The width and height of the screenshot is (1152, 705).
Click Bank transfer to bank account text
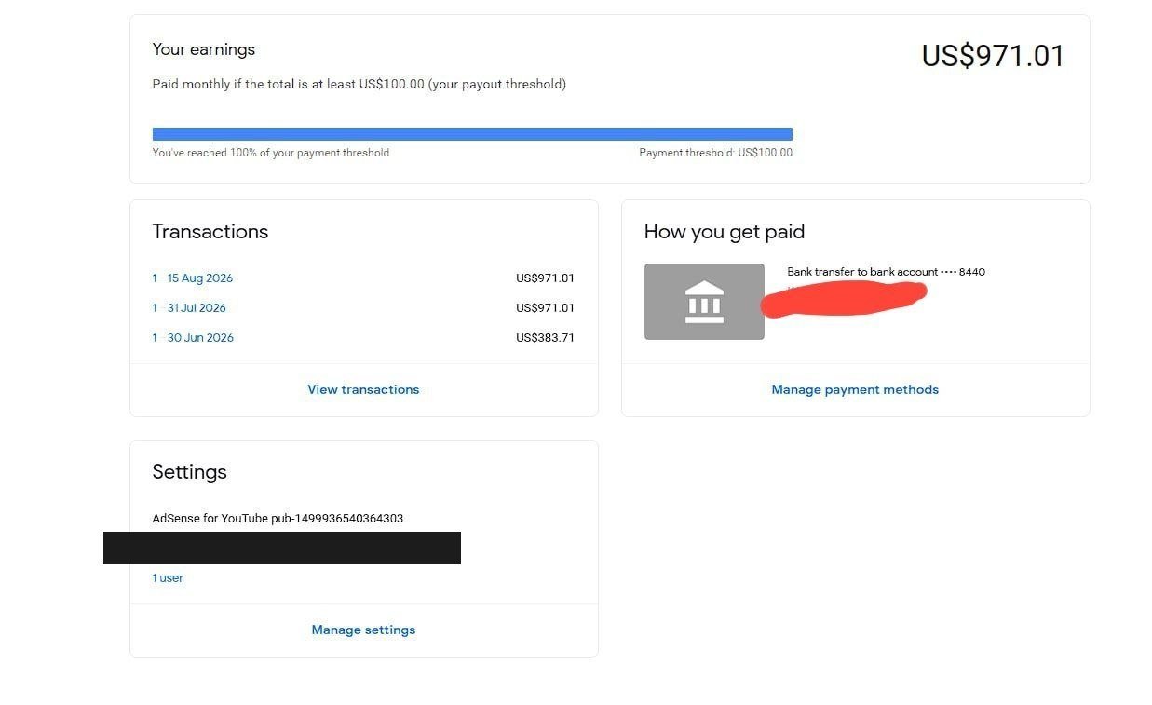tap(886, 272)
